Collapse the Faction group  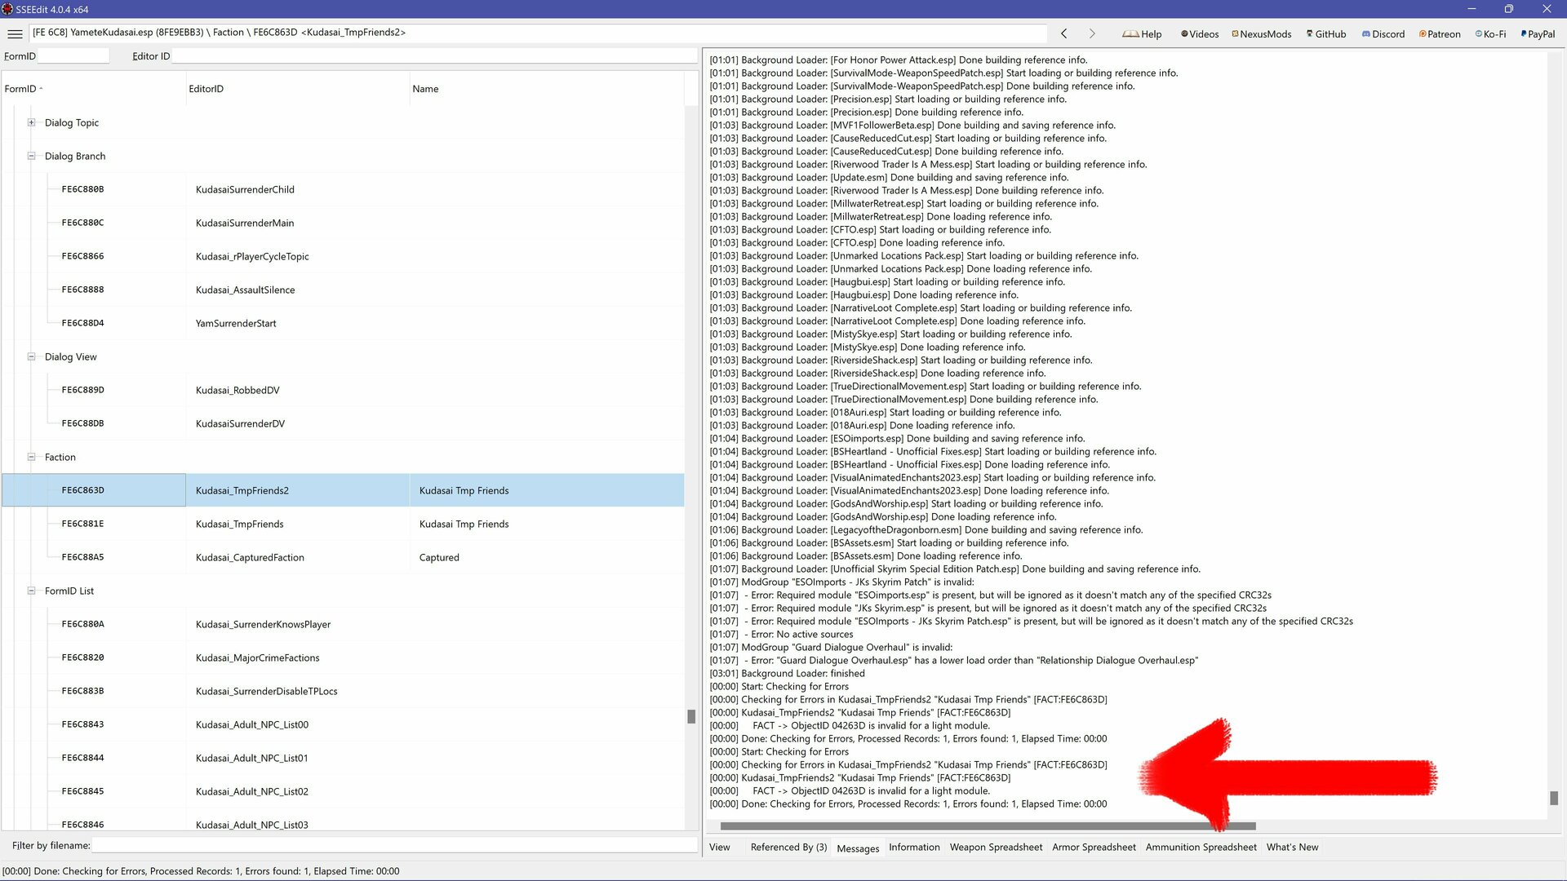(31, 457)
